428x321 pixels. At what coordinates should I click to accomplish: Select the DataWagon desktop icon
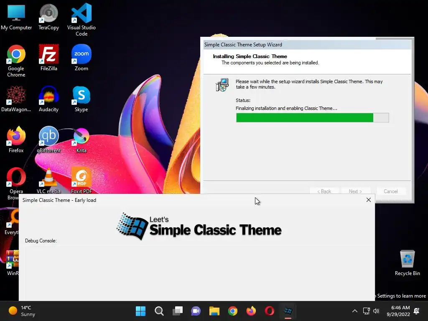click(x=16, y=99)
